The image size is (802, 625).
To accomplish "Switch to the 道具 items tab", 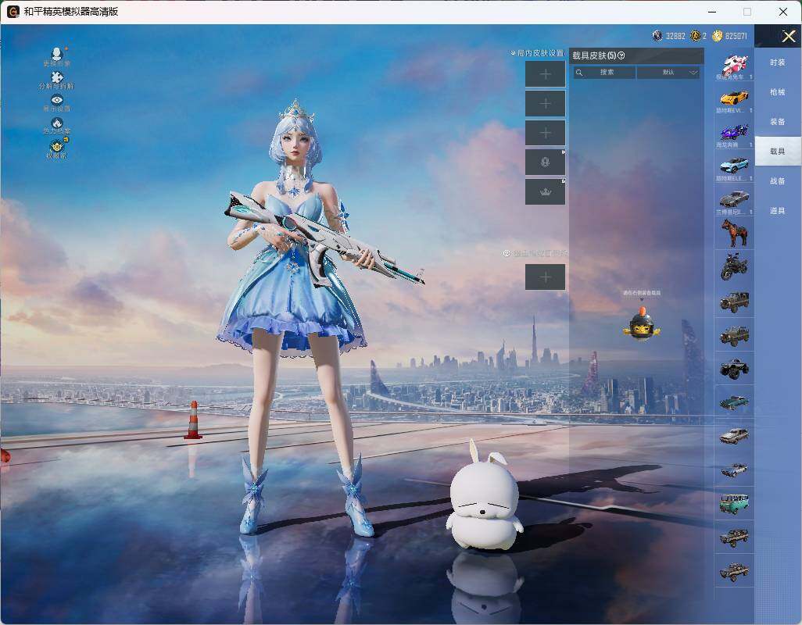I will [x=778, y=211].
